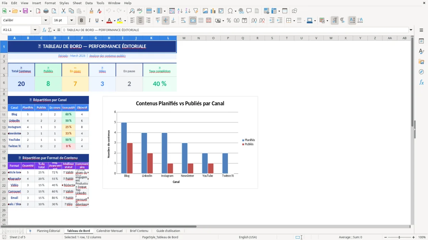Toggle AutoFilter on the data
428x240 pixels.
pyautogui.click(x=195, y=11)
